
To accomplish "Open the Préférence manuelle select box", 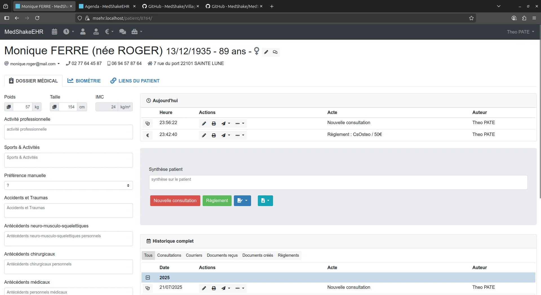I will pyautogui.click(x=68, y=186).
